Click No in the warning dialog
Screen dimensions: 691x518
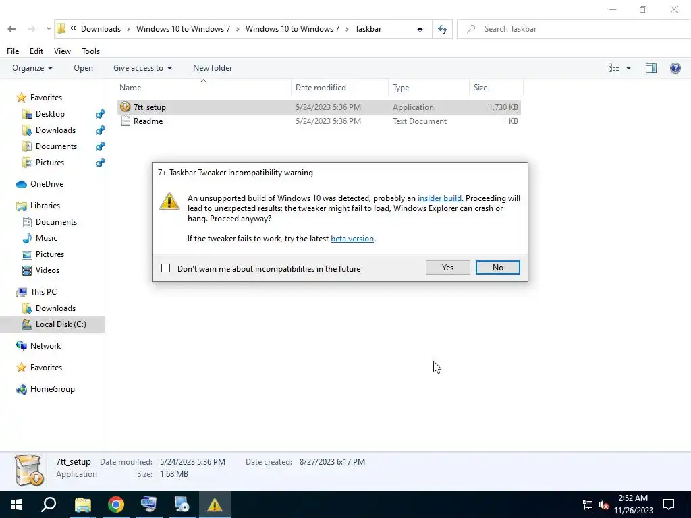click(498, 268)
